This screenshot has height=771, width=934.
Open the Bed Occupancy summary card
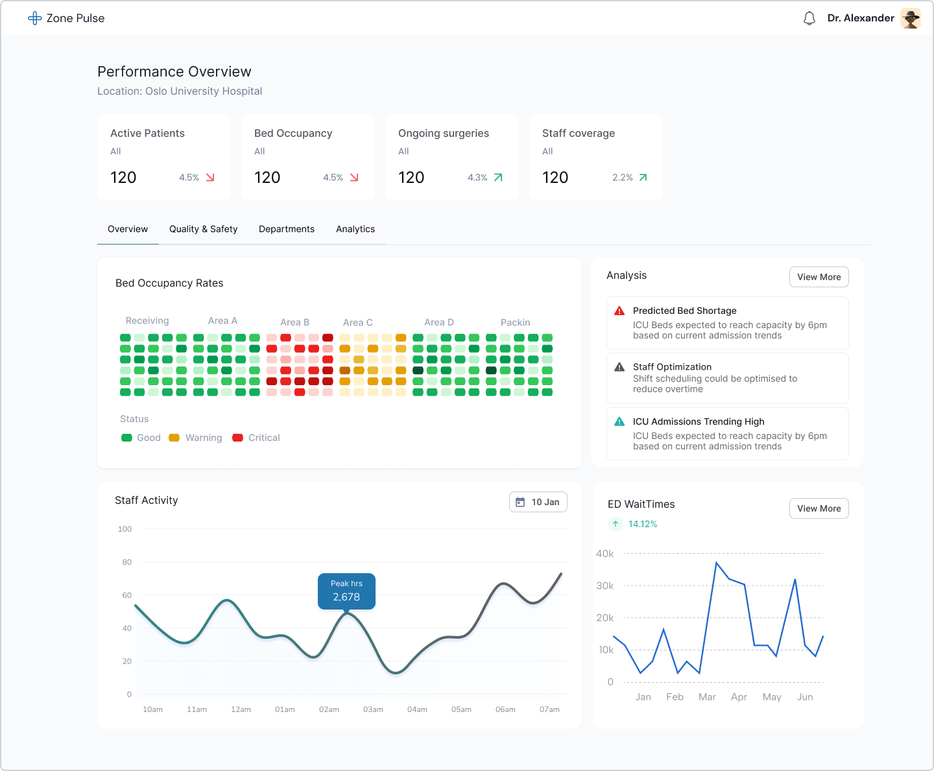308,156
